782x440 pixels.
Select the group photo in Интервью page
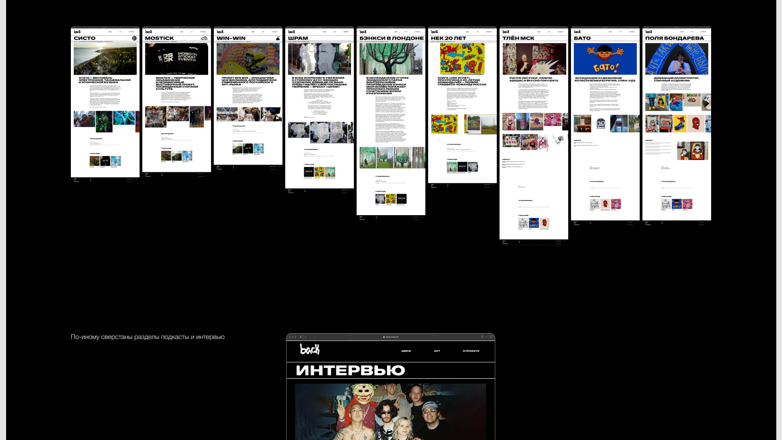coord(390,411)
